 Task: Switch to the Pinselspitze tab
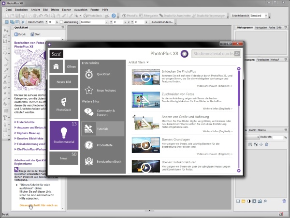click(x=263, y=60)
